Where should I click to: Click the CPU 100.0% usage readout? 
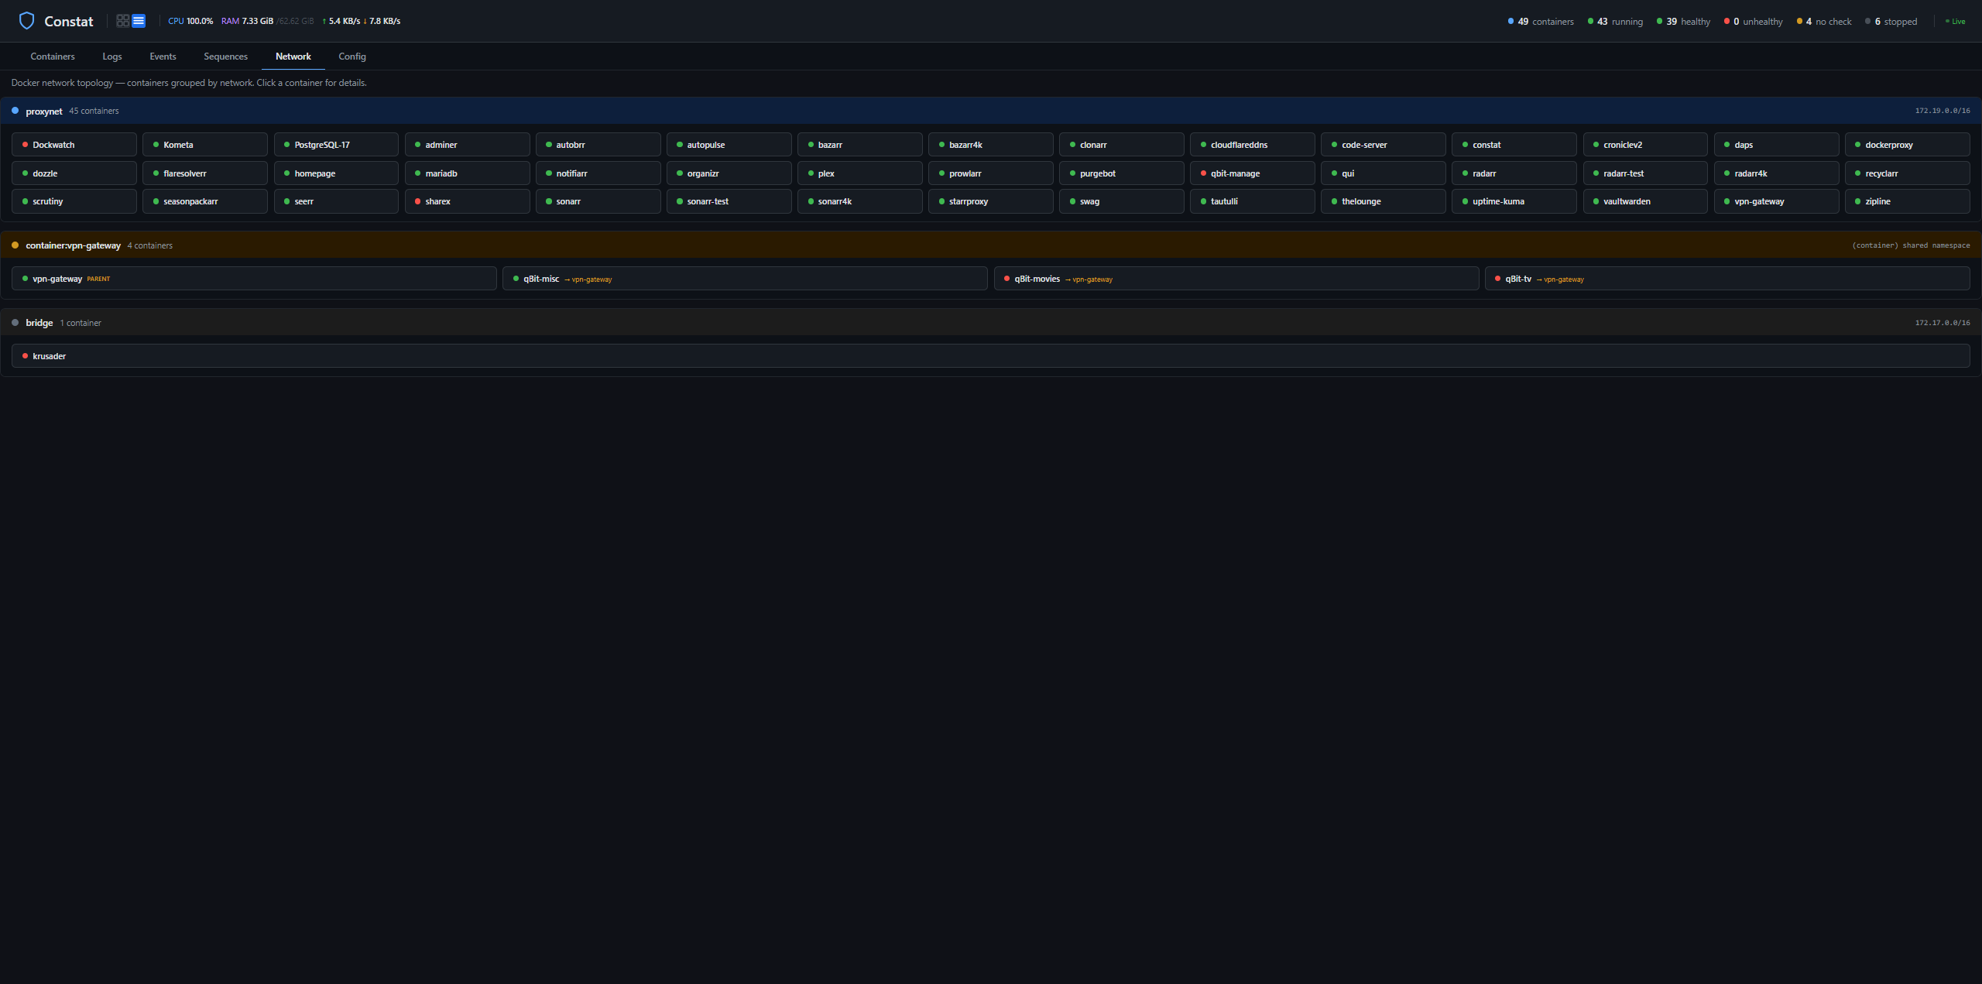tap(190, 21)
